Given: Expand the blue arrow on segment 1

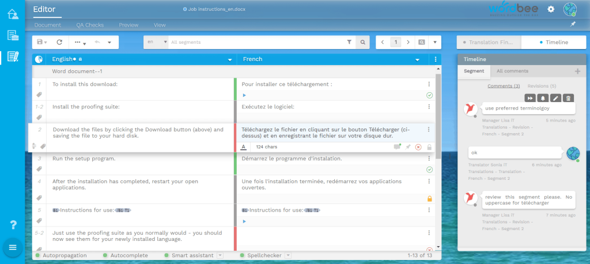Looking at the screenshot, I should pyautogui.click(x=244, y=95).
